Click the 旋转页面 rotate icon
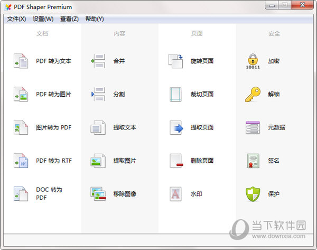 pyautogui.click(x=175, y=61)
